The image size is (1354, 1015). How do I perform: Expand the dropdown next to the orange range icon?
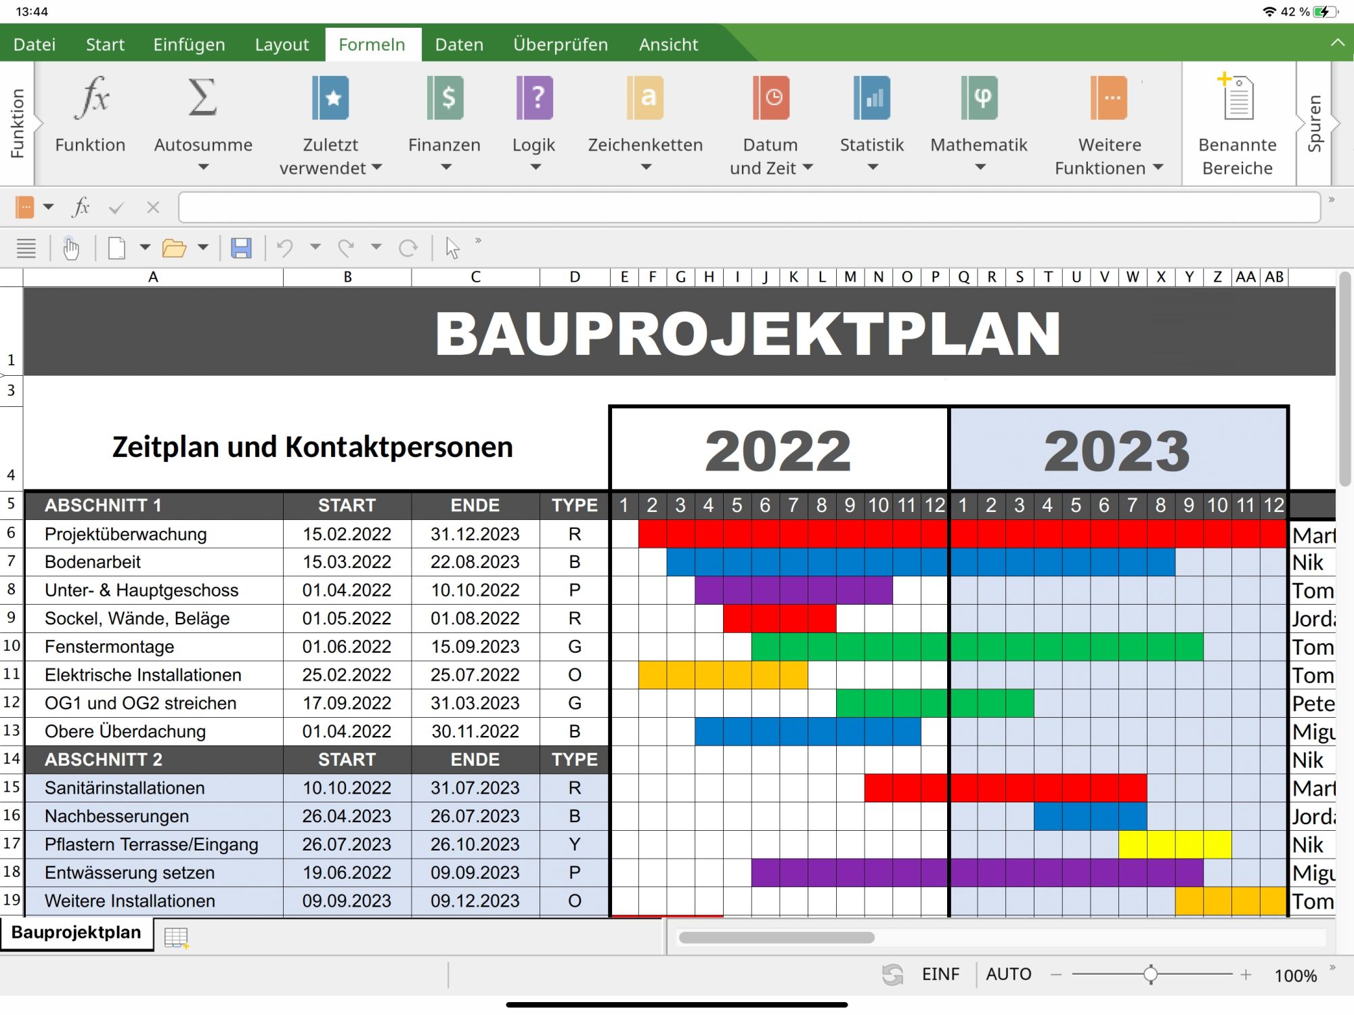[49, 207]
